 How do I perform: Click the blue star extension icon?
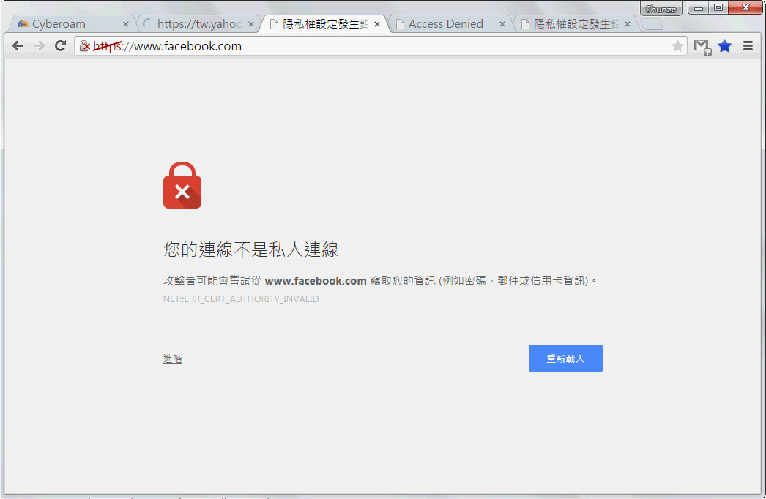coord(725,46)
